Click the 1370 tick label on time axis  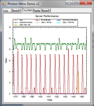15,97
